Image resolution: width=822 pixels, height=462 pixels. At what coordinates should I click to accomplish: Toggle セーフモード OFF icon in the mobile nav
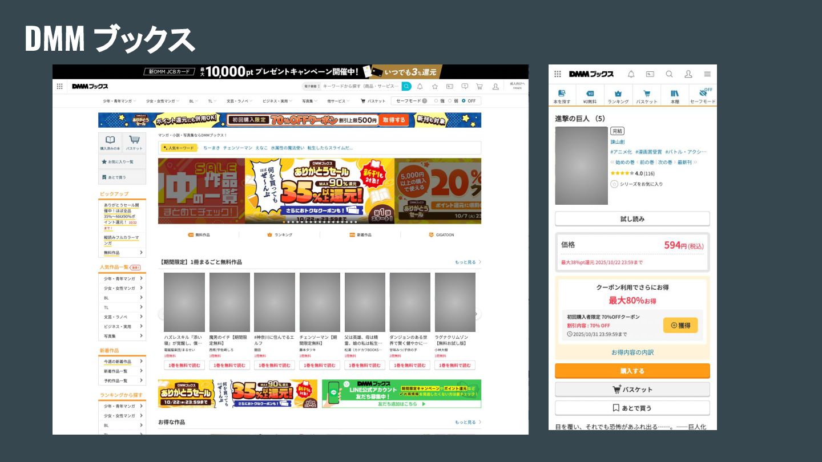tap(703, 95)
